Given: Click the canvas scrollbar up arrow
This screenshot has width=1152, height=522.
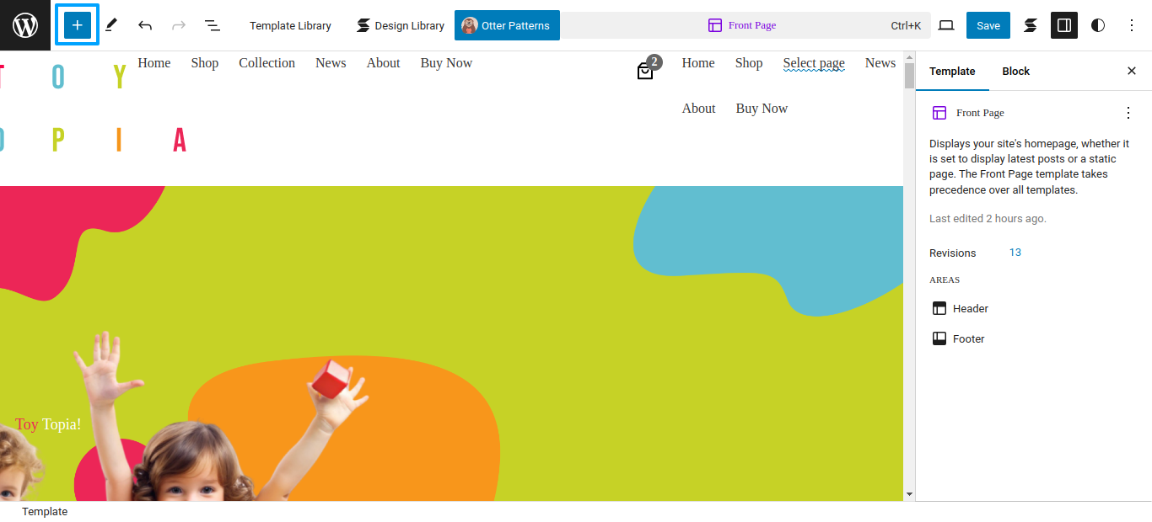Looking at the screenshot, I should (909, 57).
